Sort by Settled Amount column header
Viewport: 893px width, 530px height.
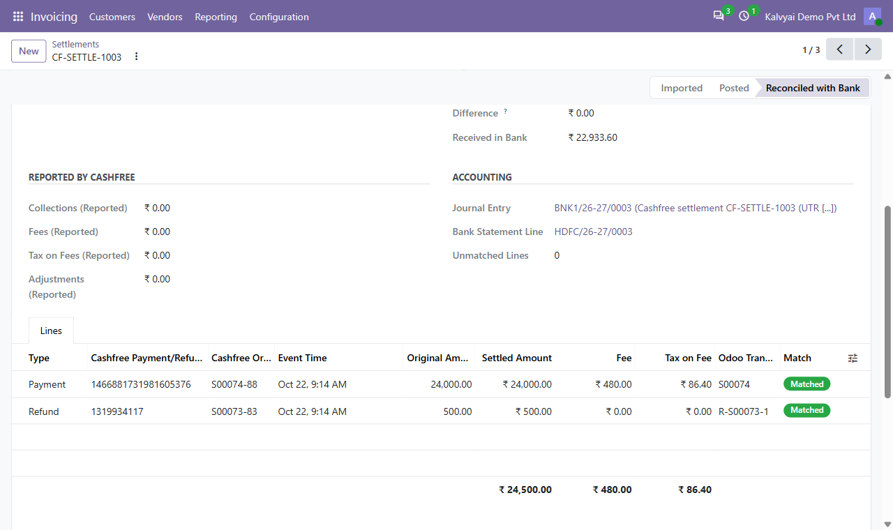[x=517, y=358]
